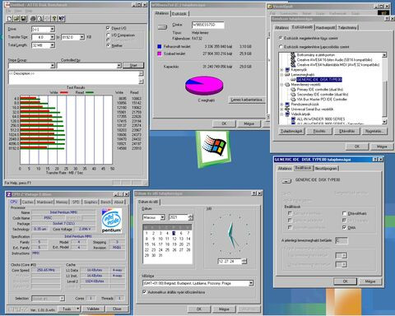Click the device tree vertical scrollbar
The width and height of the screenshot is (395, 316).
click(x=384, y=88)
